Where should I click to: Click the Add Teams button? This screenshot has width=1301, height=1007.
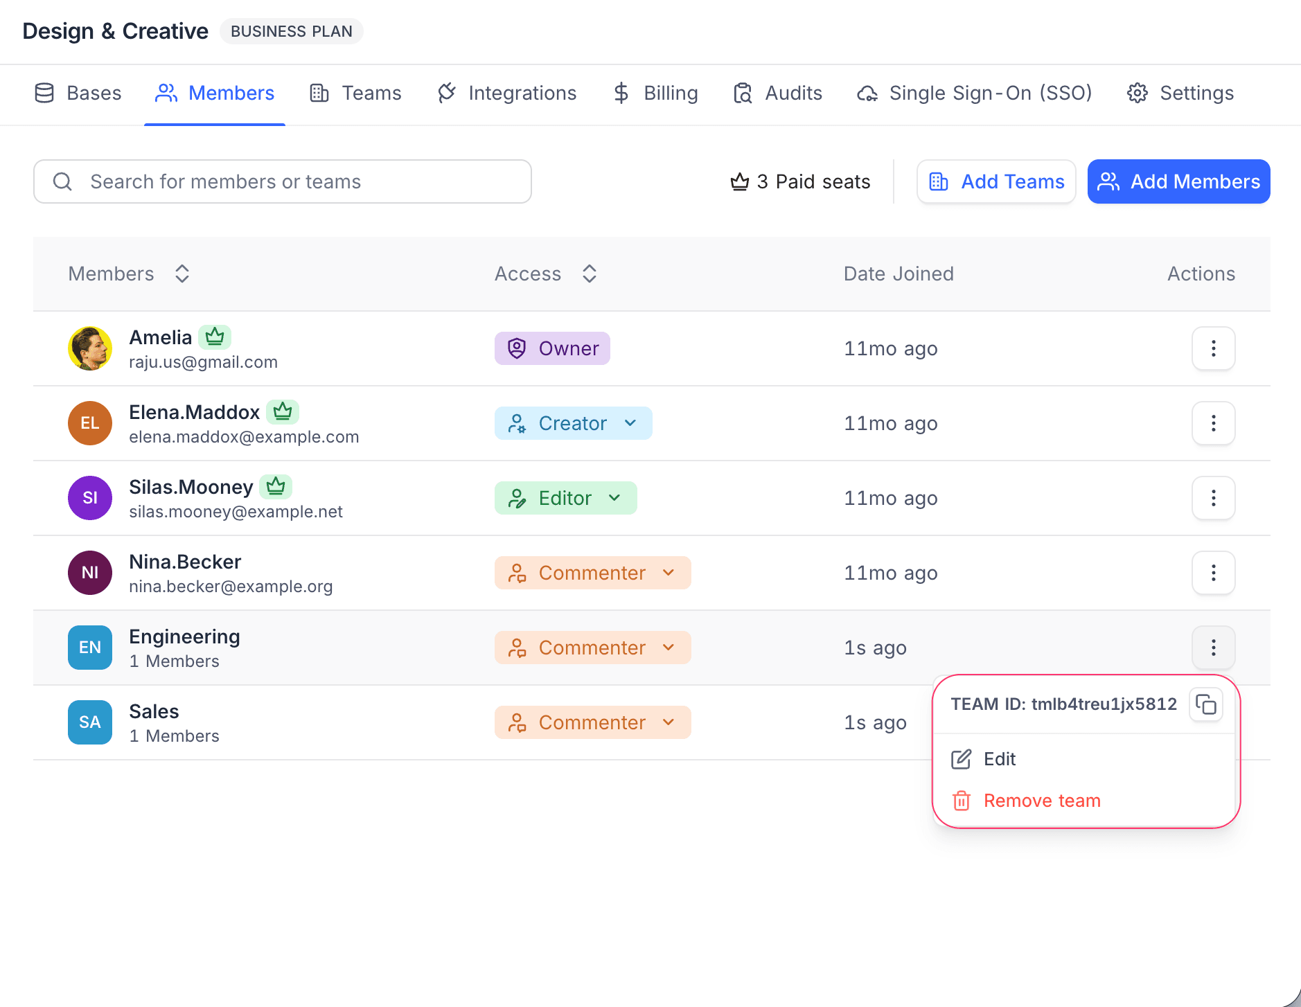pyautogui.click(x=995, y=181)
